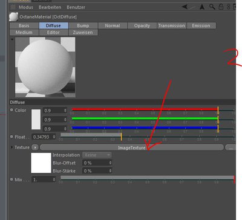The image size is (242, 220).
Task: Open the magnifier search icon
Action: tap(212, 7)
